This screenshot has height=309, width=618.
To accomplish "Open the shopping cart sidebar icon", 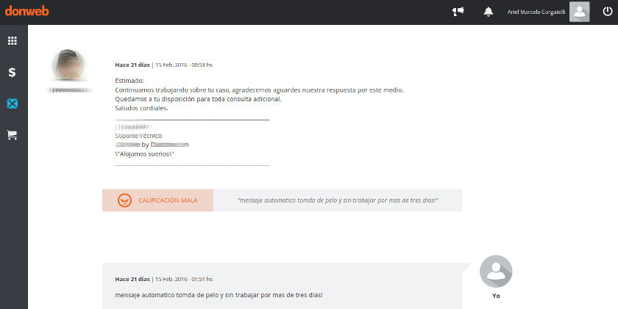I will click(x=13, y=135).
